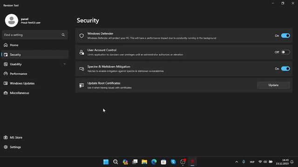Click the Home icon in the sidebar
The width and height of the screenshot is (298, 167).
point(6,45)
